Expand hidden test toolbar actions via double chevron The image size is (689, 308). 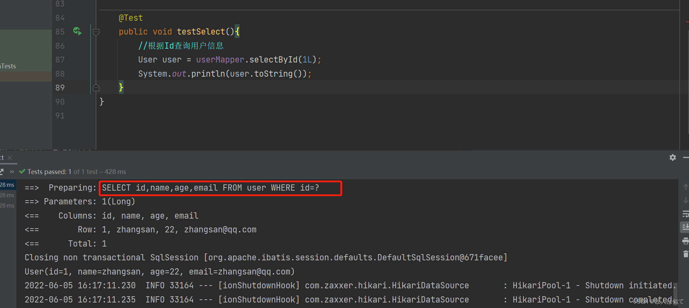click(12, 172)
